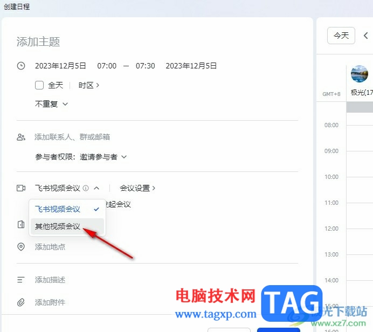Image resolution: width=373 pixels, height=332 pixels.
Task: Click the paperclip attachment icon
Action: [x=21, y=302]
